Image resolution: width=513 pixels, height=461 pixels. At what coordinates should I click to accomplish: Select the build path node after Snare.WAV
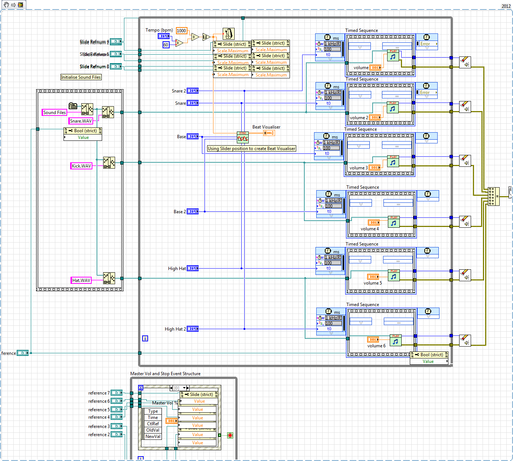pyautogui.click(x=108, y=112)
